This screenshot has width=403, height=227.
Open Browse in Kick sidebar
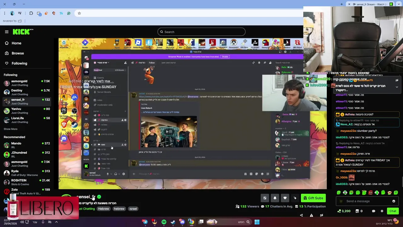18,53
